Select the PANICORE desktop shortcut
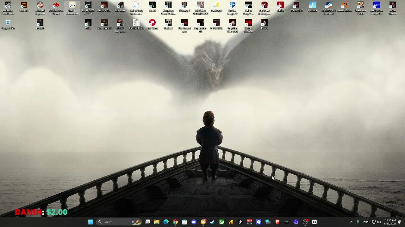This screenshot has height=227, width=405. pos(216,25)
